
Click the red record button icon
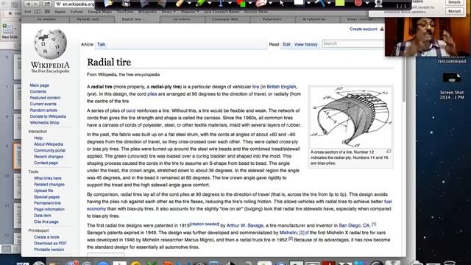coord(358,3)
